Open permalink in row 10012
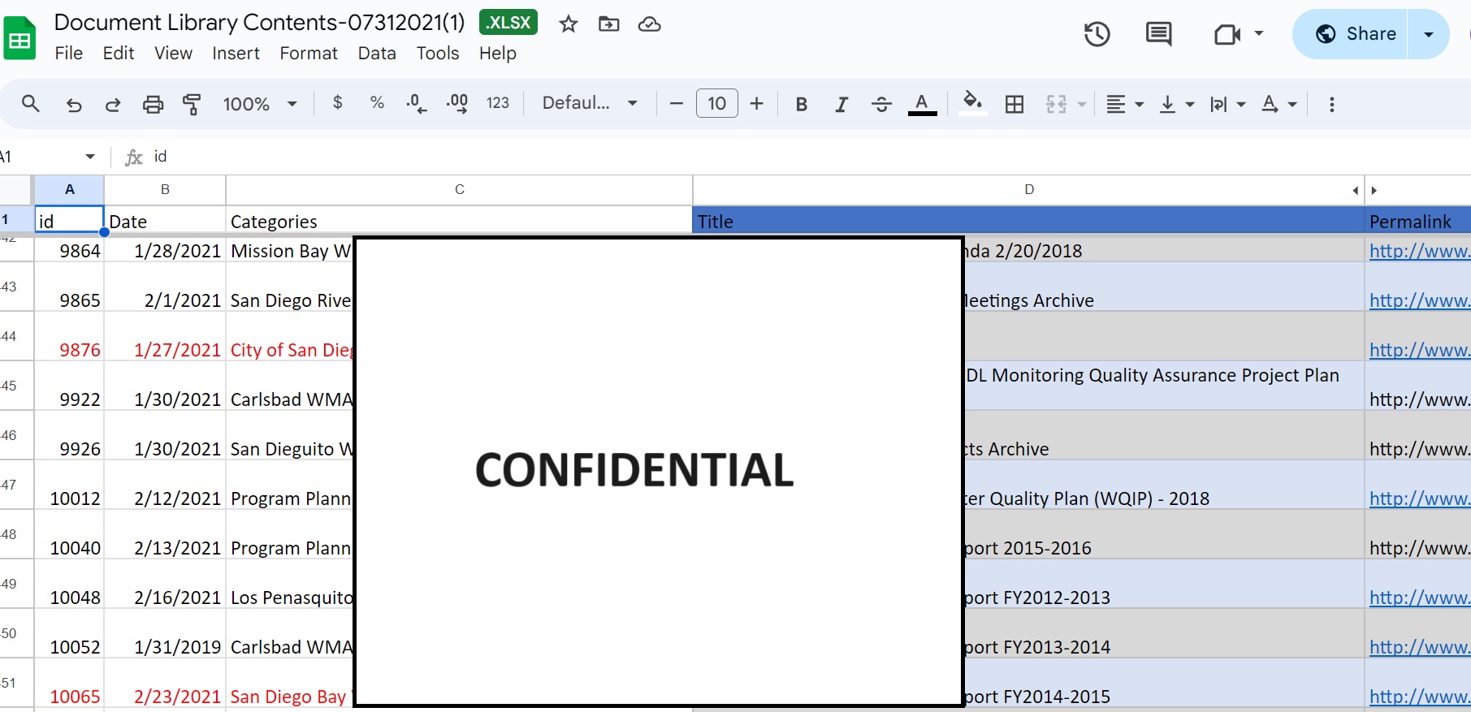1471x712 pixels. [x=1420, y=498]
